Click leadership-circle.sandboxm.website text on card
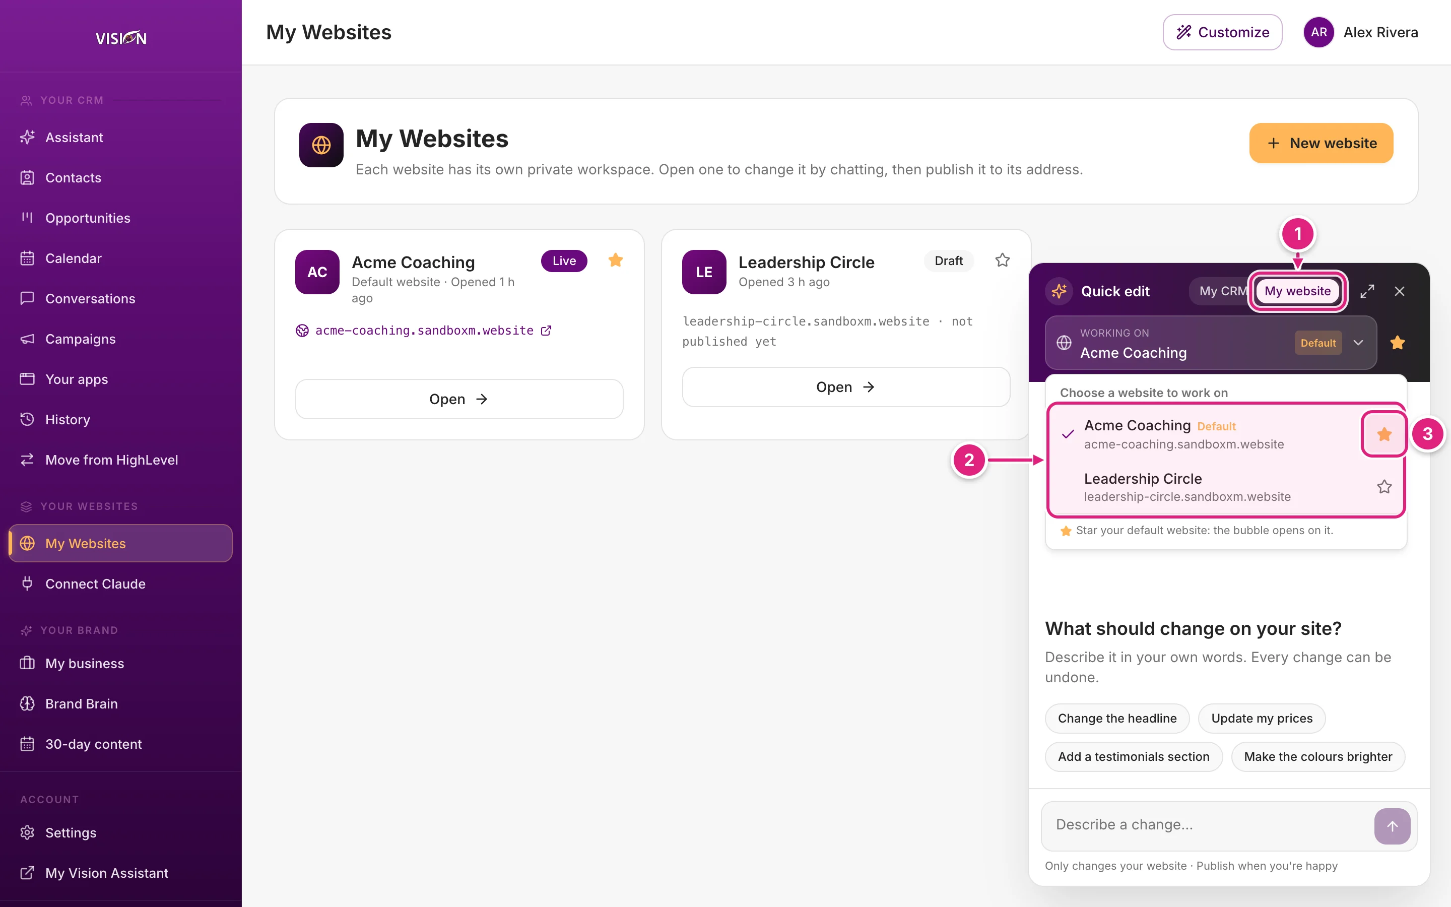Viewport: 1451px width, 907px height. click(806, 321)
